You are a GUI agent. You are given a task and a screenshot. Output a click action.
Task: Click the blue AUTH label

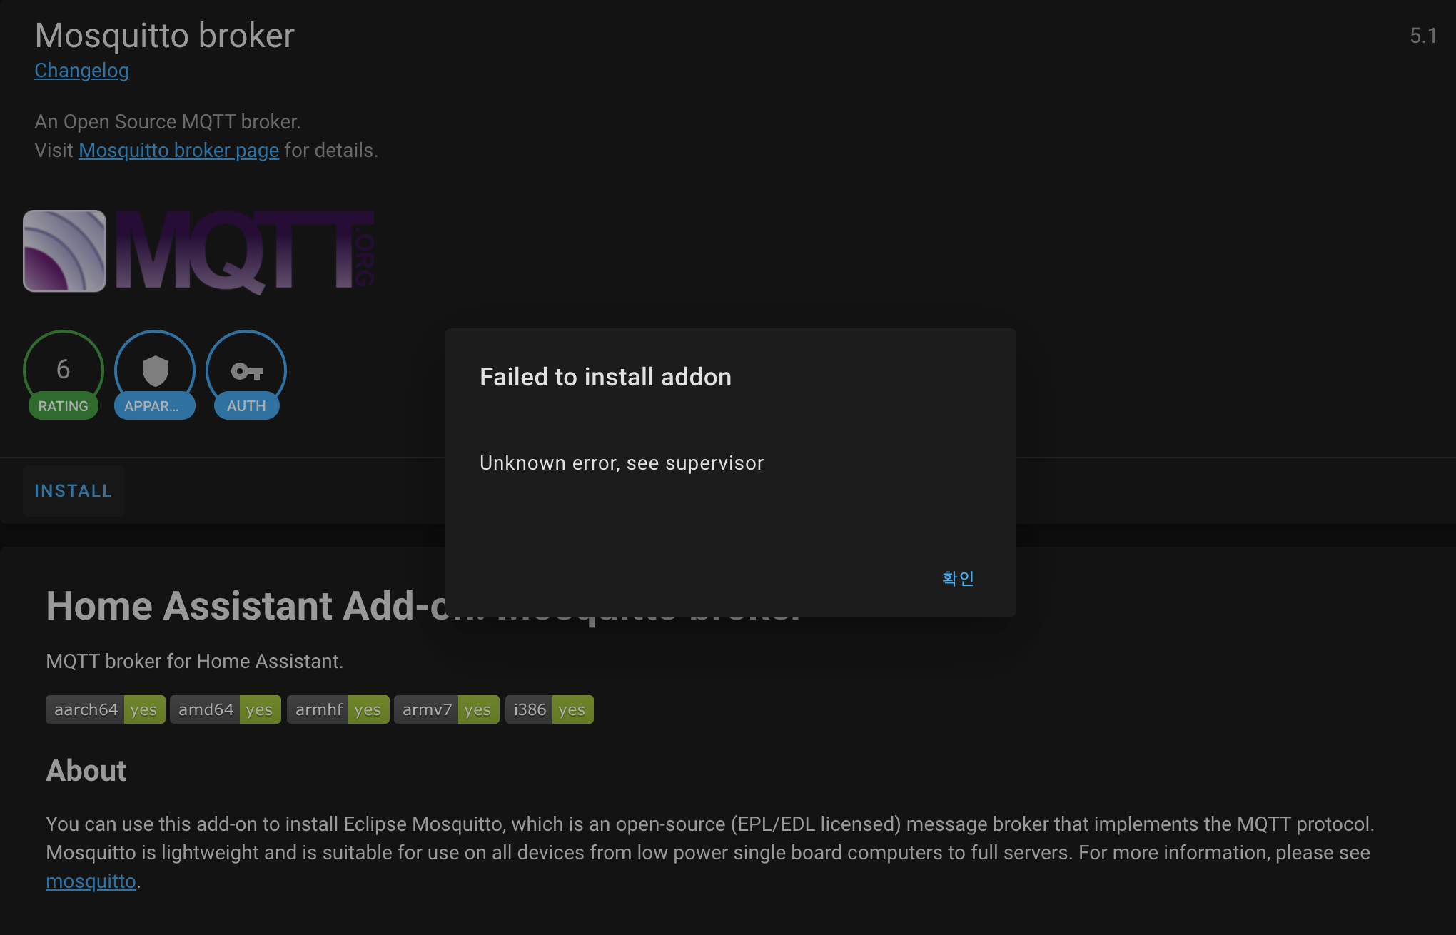pos(246,406)
